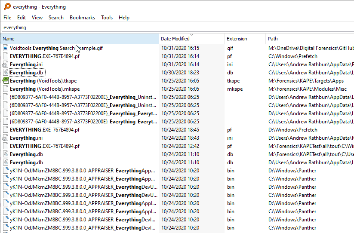Open the Search menu
Screen dimensions: 354x233
coord(56,18)
